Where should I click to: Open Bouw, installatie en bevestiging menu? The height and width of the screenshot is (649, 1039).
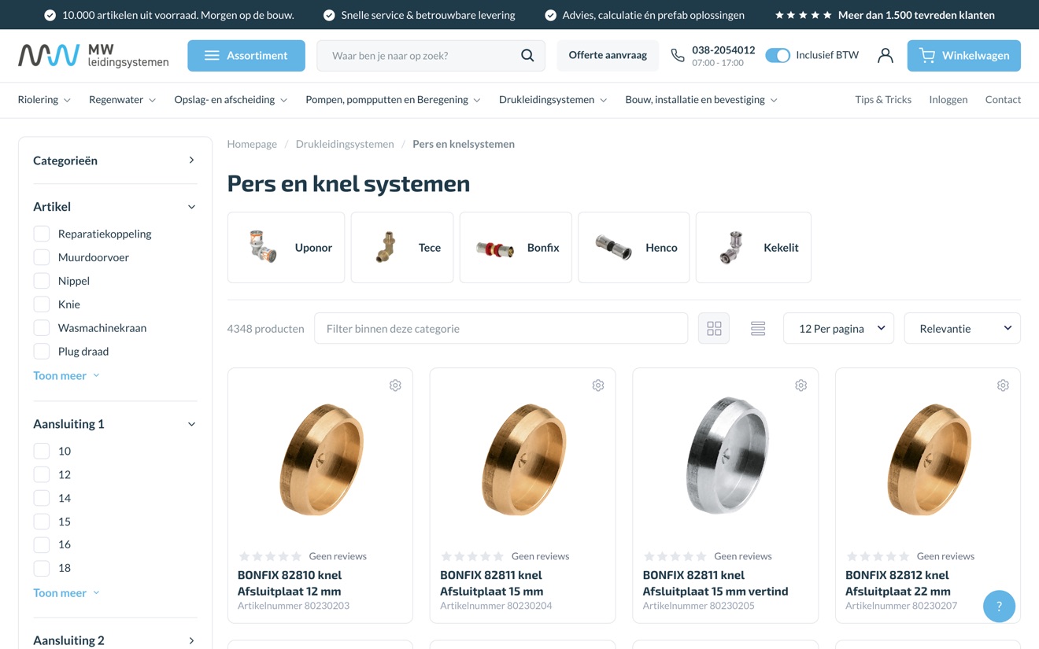[701, 100]
